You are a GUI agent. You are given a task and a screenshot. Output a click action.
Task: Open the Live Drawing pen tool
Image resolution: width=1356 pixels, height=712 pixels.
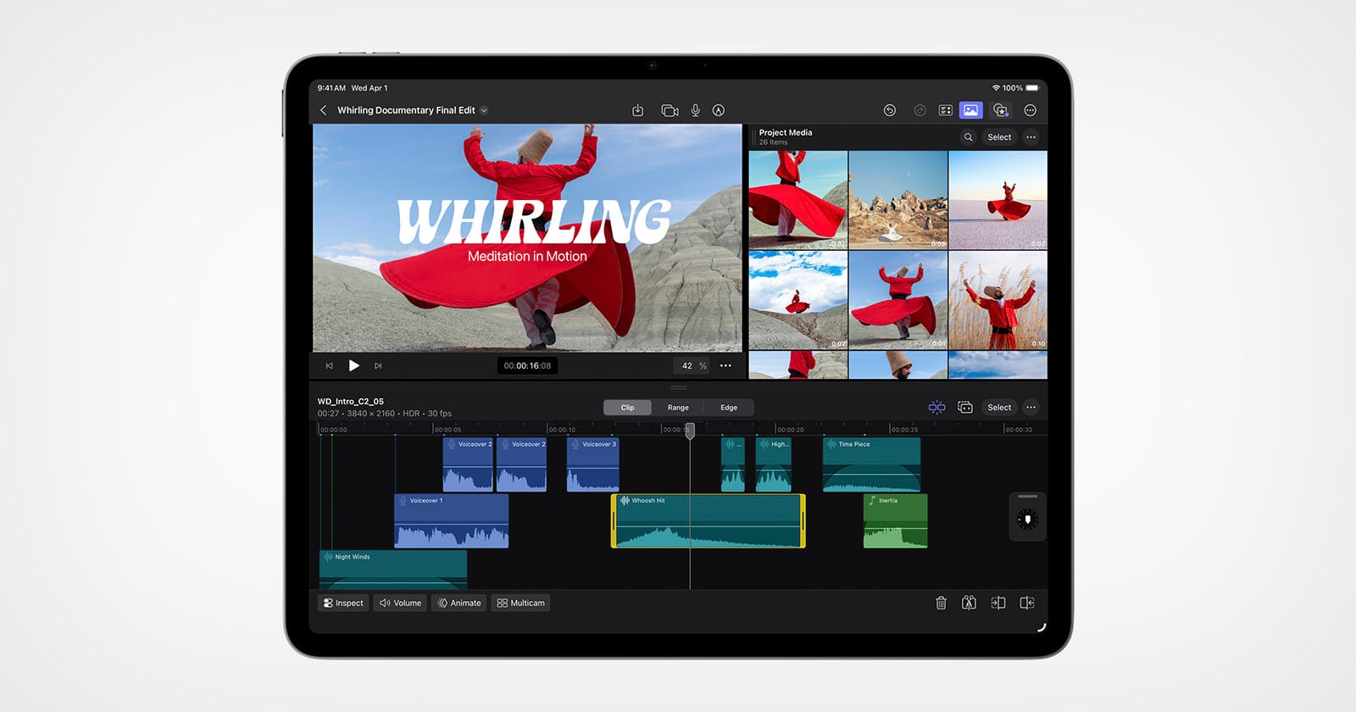tap(719, 110)
